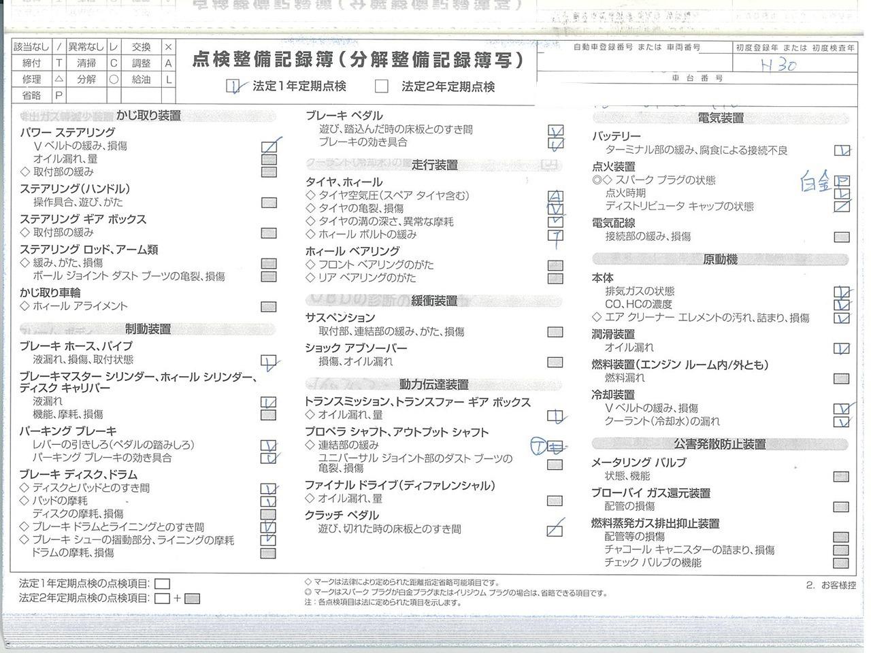Click the △ symbol for 修理

tap(59, 79)
